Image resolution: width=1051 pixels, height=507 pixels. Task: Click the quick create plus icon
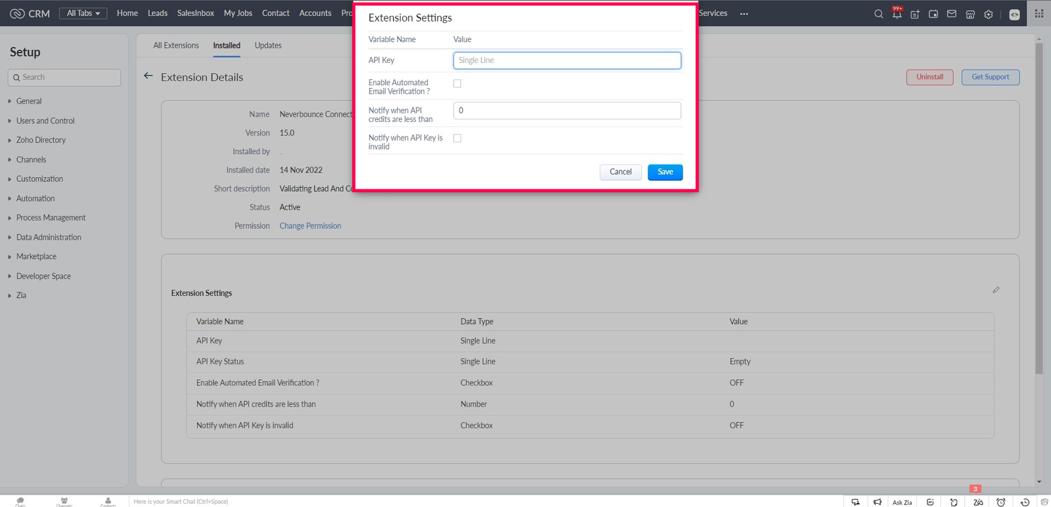click(915, 14)
